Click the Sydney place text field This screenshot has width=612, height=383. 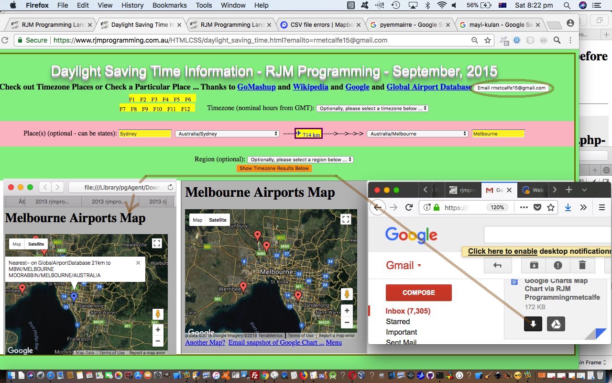coord(145,134)
